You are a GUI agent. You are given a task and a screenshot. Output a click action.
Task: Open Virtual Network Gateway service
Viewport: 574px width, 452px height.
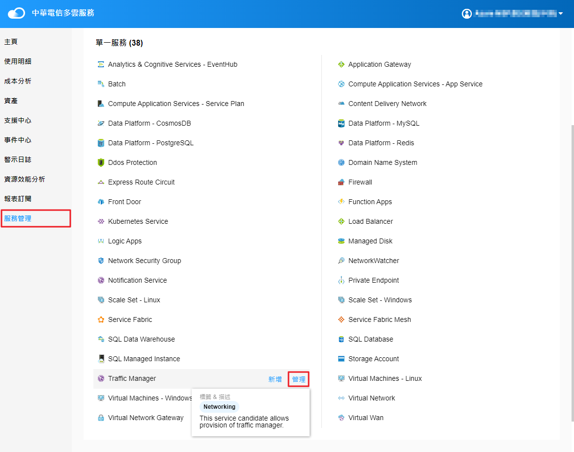[x=145, y=418]
